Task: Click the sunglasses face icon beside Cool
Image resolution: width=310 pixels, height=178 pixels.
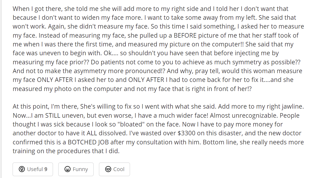Action: [108, 169]
